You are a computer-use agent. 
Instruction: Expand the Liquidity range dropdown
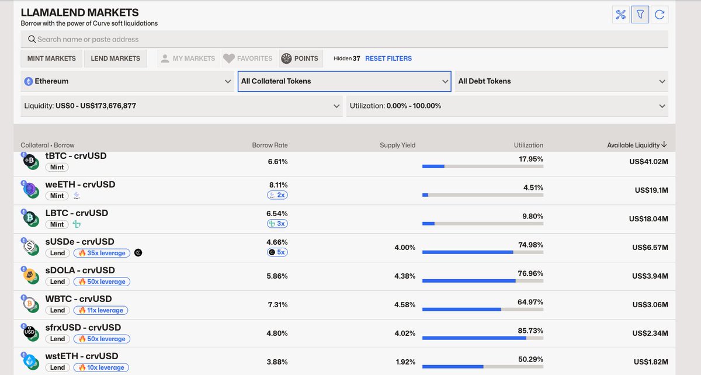[x=182, y=106]
